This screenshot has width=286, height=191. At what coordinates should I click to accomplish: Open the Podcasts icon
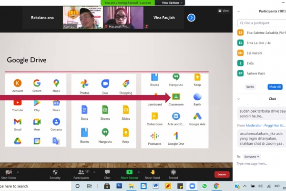(x=154, y=136)
